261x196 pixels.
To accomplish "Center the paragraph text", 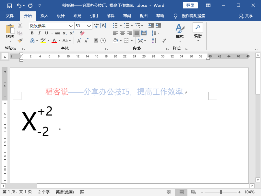I will [x=123, y=33].
